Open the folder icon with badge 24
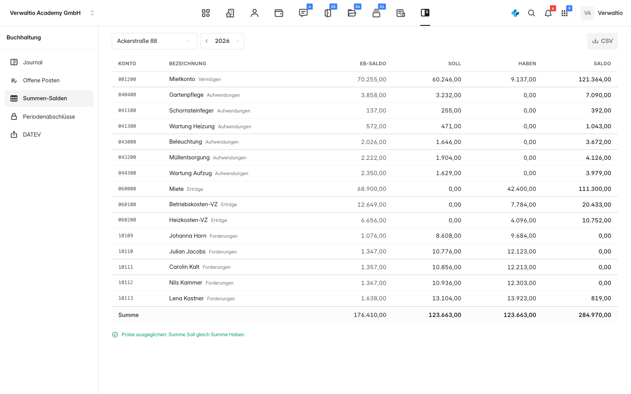The width and height of the screenshot is (631, 394). point(352,13)
